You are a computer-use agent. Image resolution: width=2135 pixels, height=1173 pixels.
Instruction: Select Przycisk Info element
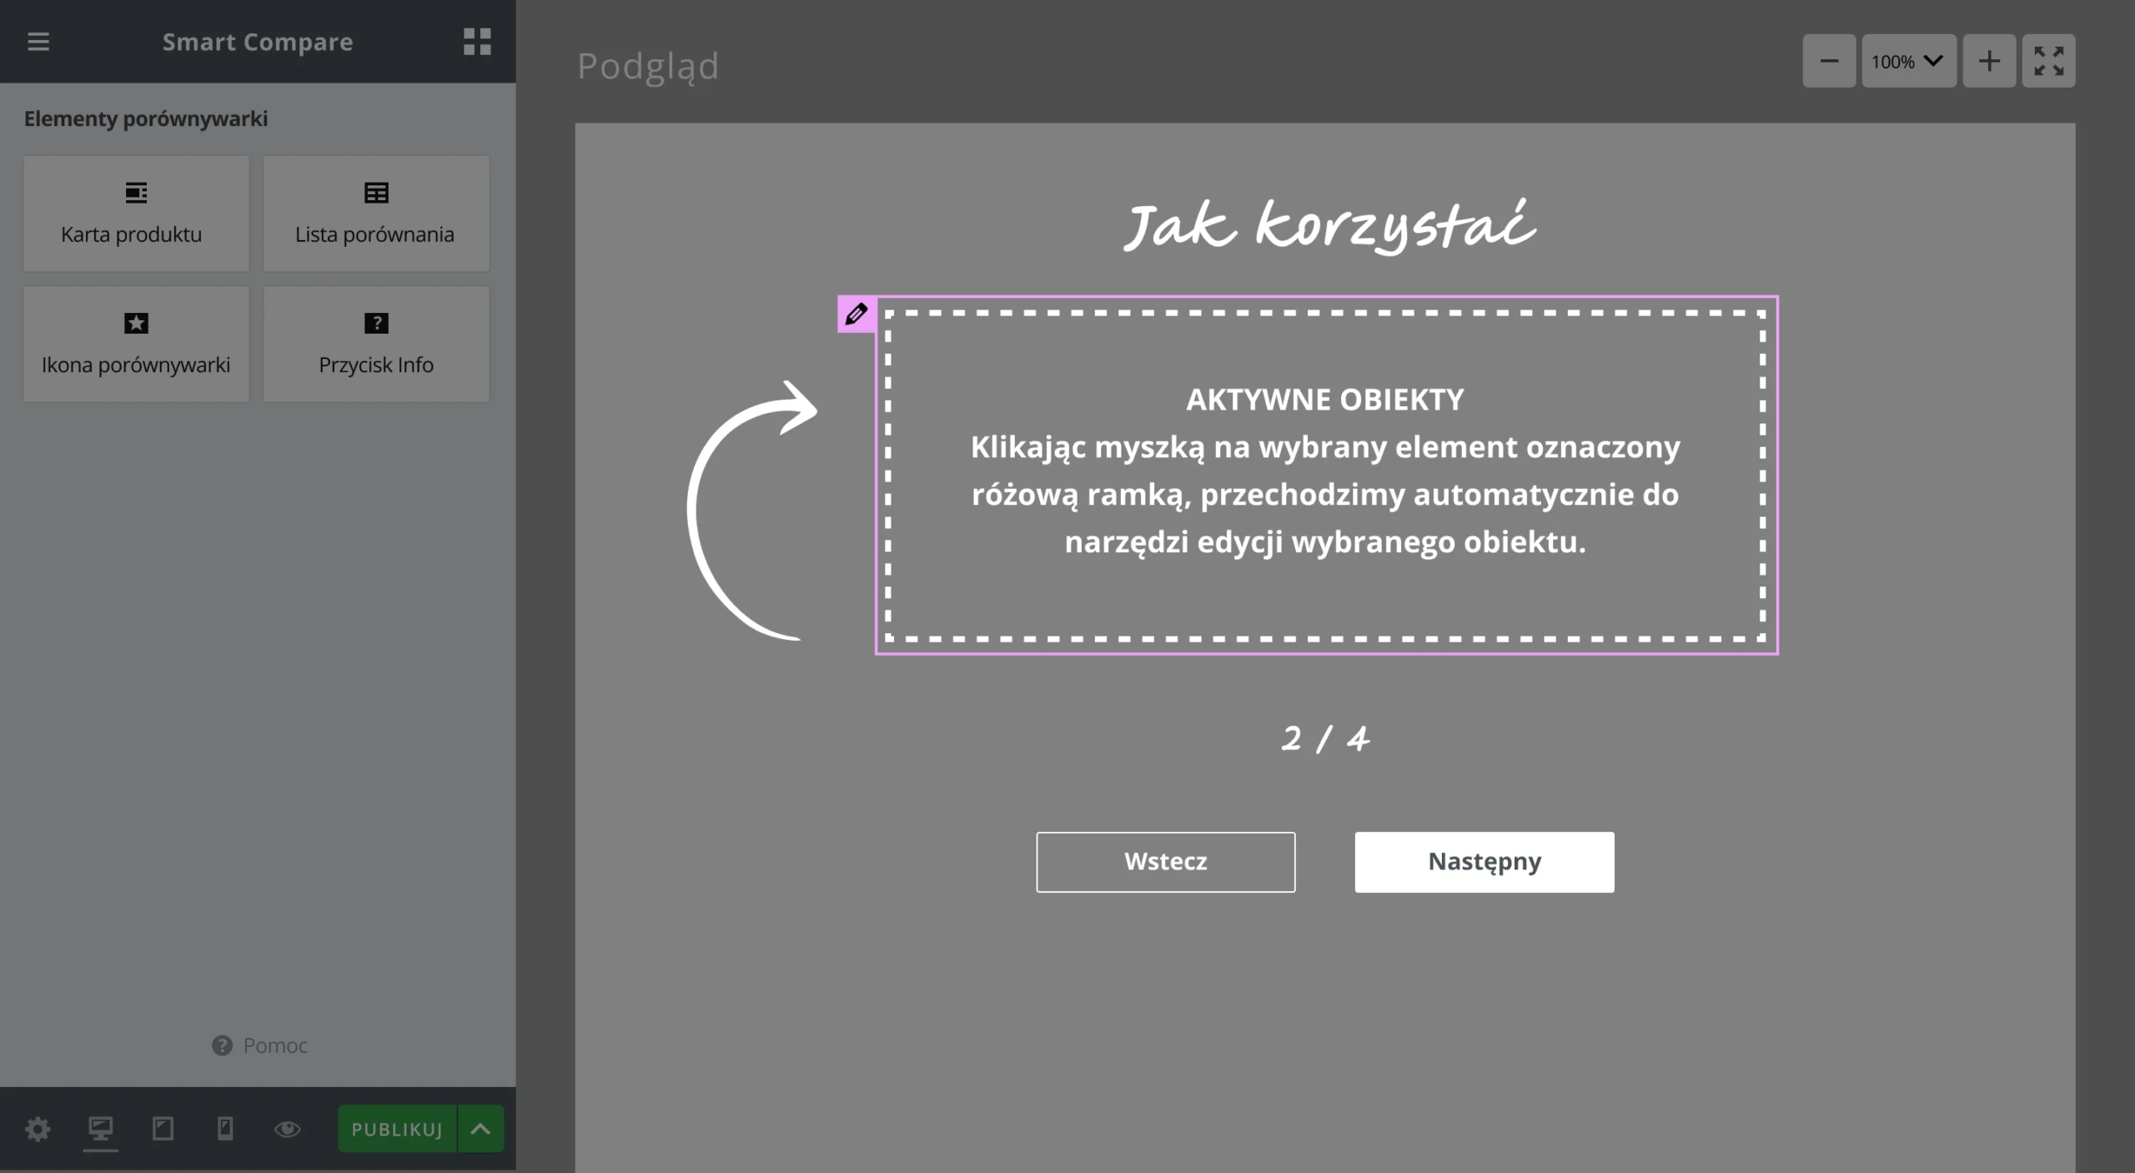[376, 344]
